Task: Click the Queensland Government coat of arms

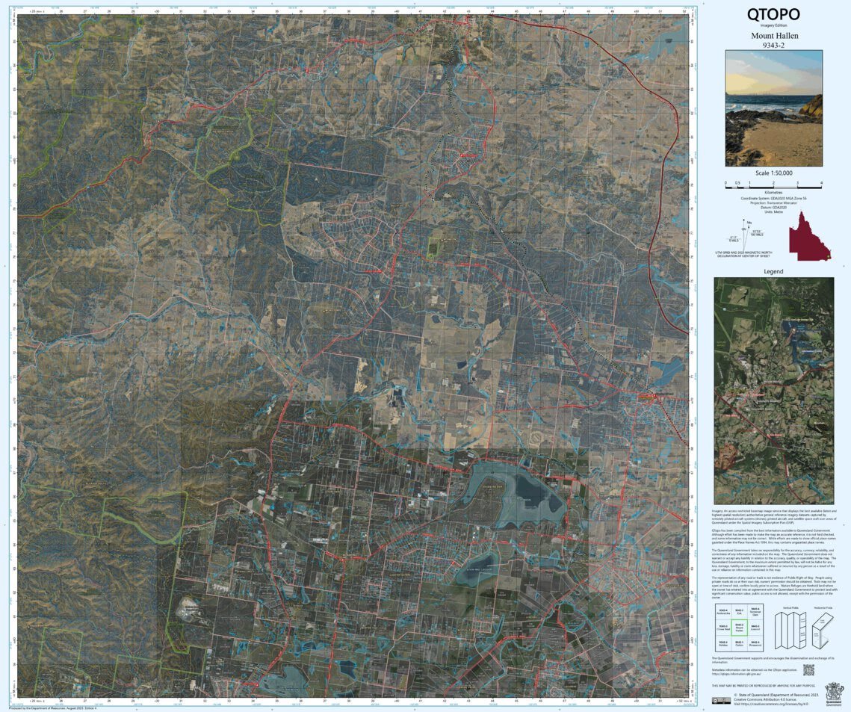Action: [834, 693]
